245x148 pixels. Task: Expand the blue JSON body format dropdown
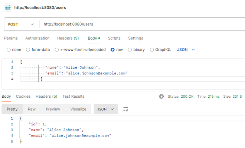point(186,50)
